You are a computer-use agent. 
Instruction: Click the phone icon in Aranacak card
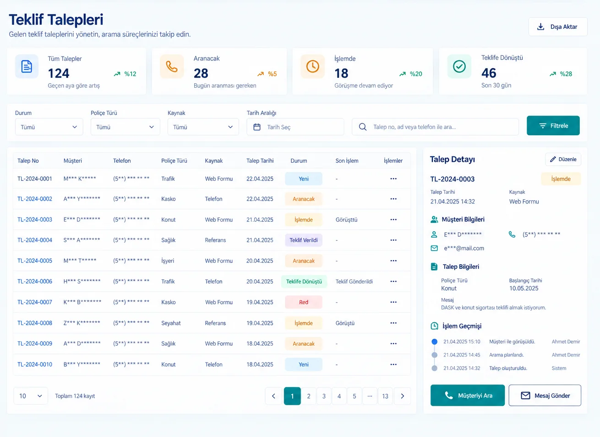pos(172,67)
